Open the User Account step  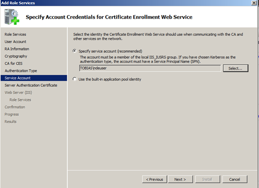pos(16,41)
